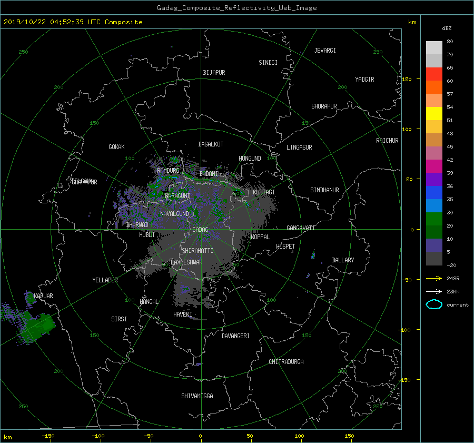Click the KOPPAL city label
Screen dimensions: 474x443
pyautogui.click(x=260, y=237)
